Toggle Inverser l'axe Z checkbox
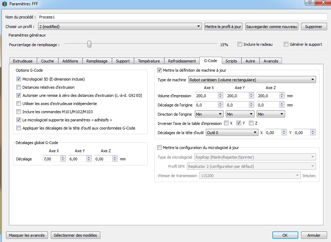The height and width of the screenshot is (242, 331). (x=251, y=123)
